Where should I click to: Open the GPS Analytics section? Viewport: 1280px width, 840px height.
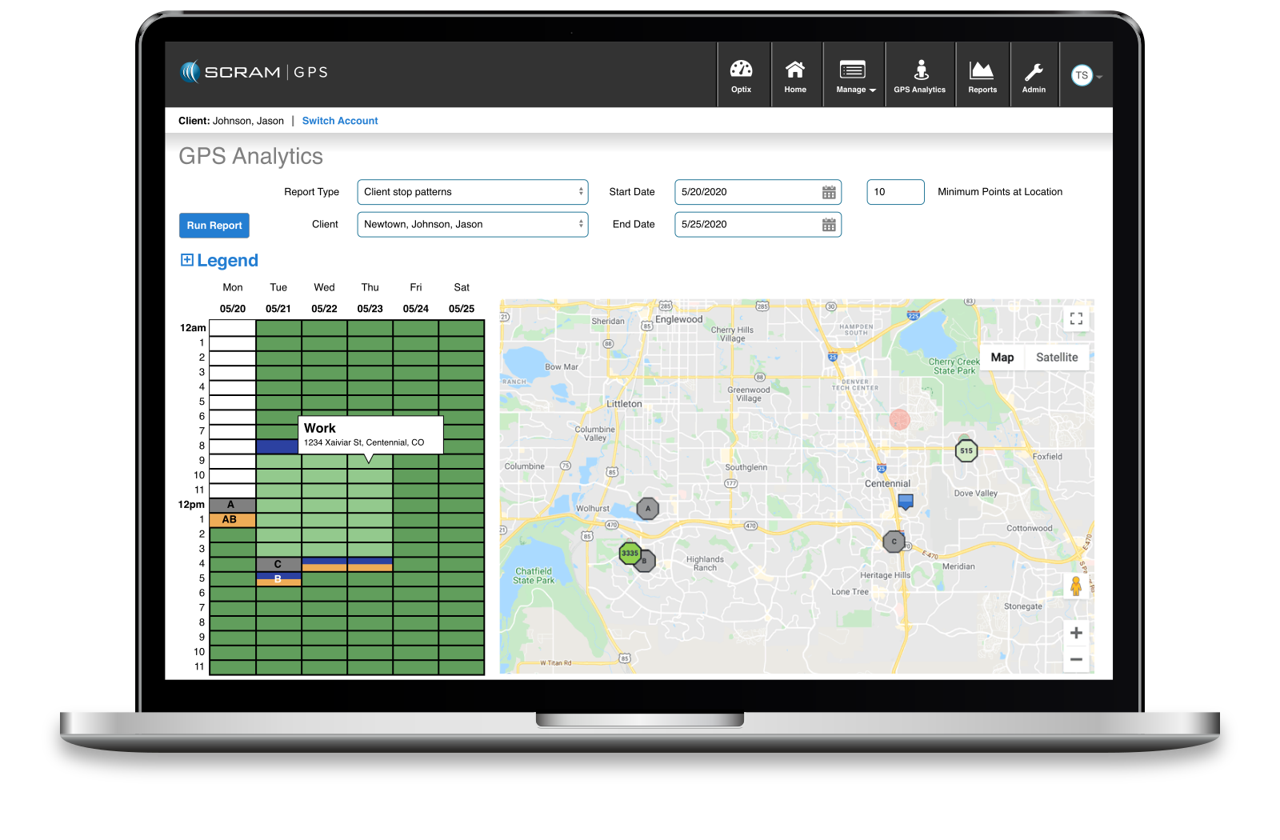point(919,74)
